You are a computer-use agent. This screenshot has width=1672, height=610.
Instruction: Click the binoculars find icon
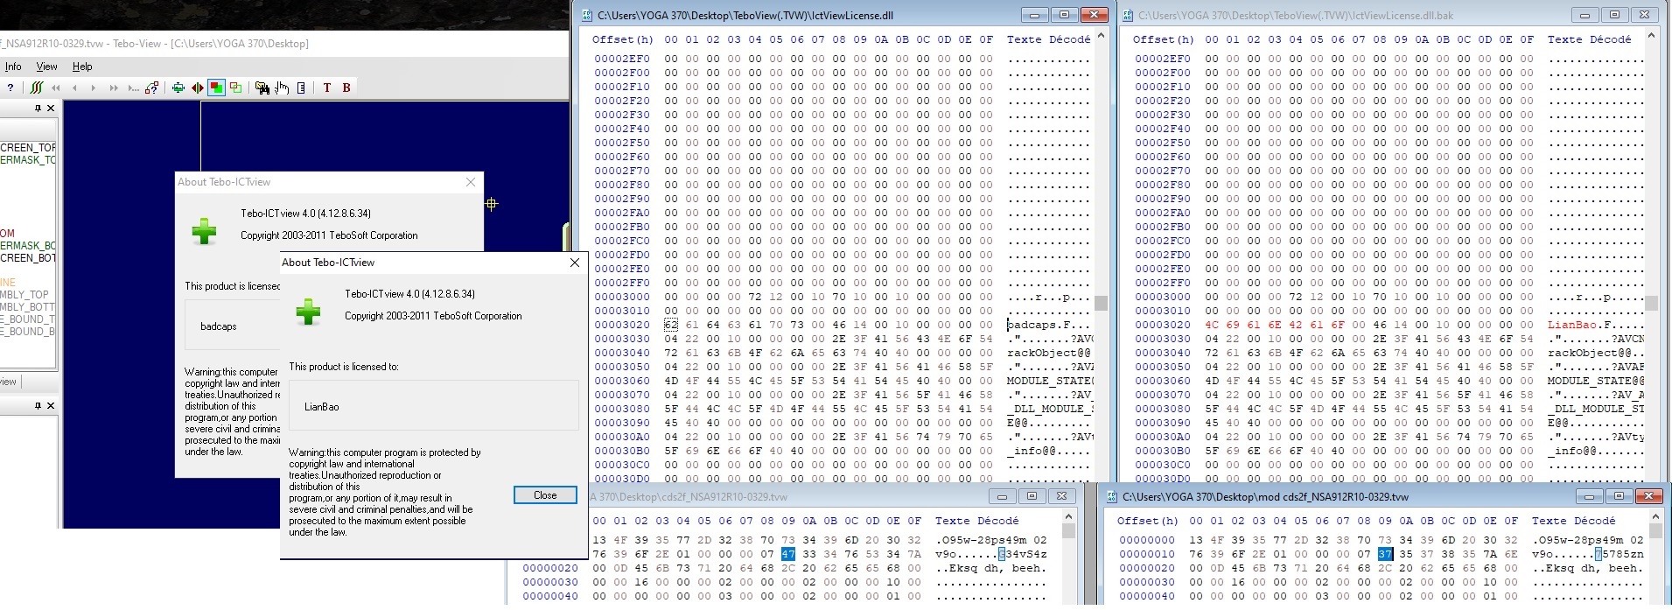click(x=262, y=88)
